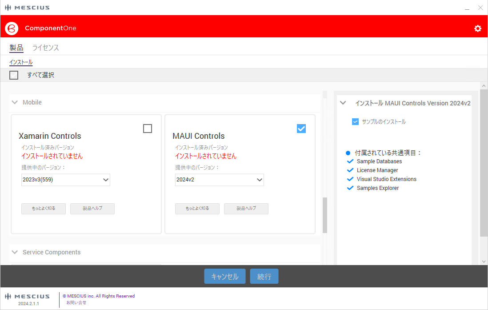Click the Sample Databases checkmark icon
This screenshot has height=310, width=488.
350,161
